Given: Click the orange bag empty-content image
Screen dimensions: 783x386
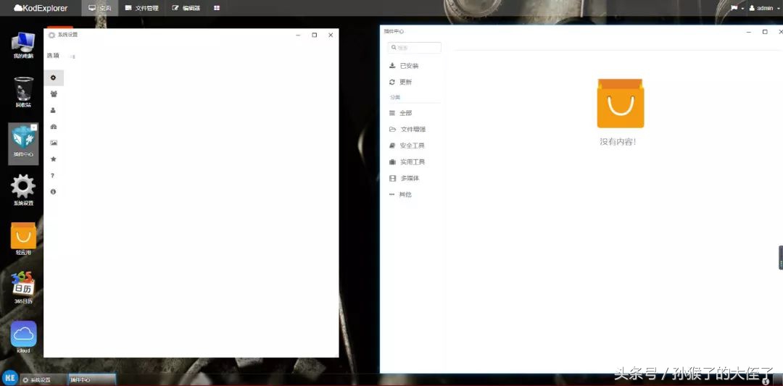Looking at the screenshot, I should (x=620, y=104).
